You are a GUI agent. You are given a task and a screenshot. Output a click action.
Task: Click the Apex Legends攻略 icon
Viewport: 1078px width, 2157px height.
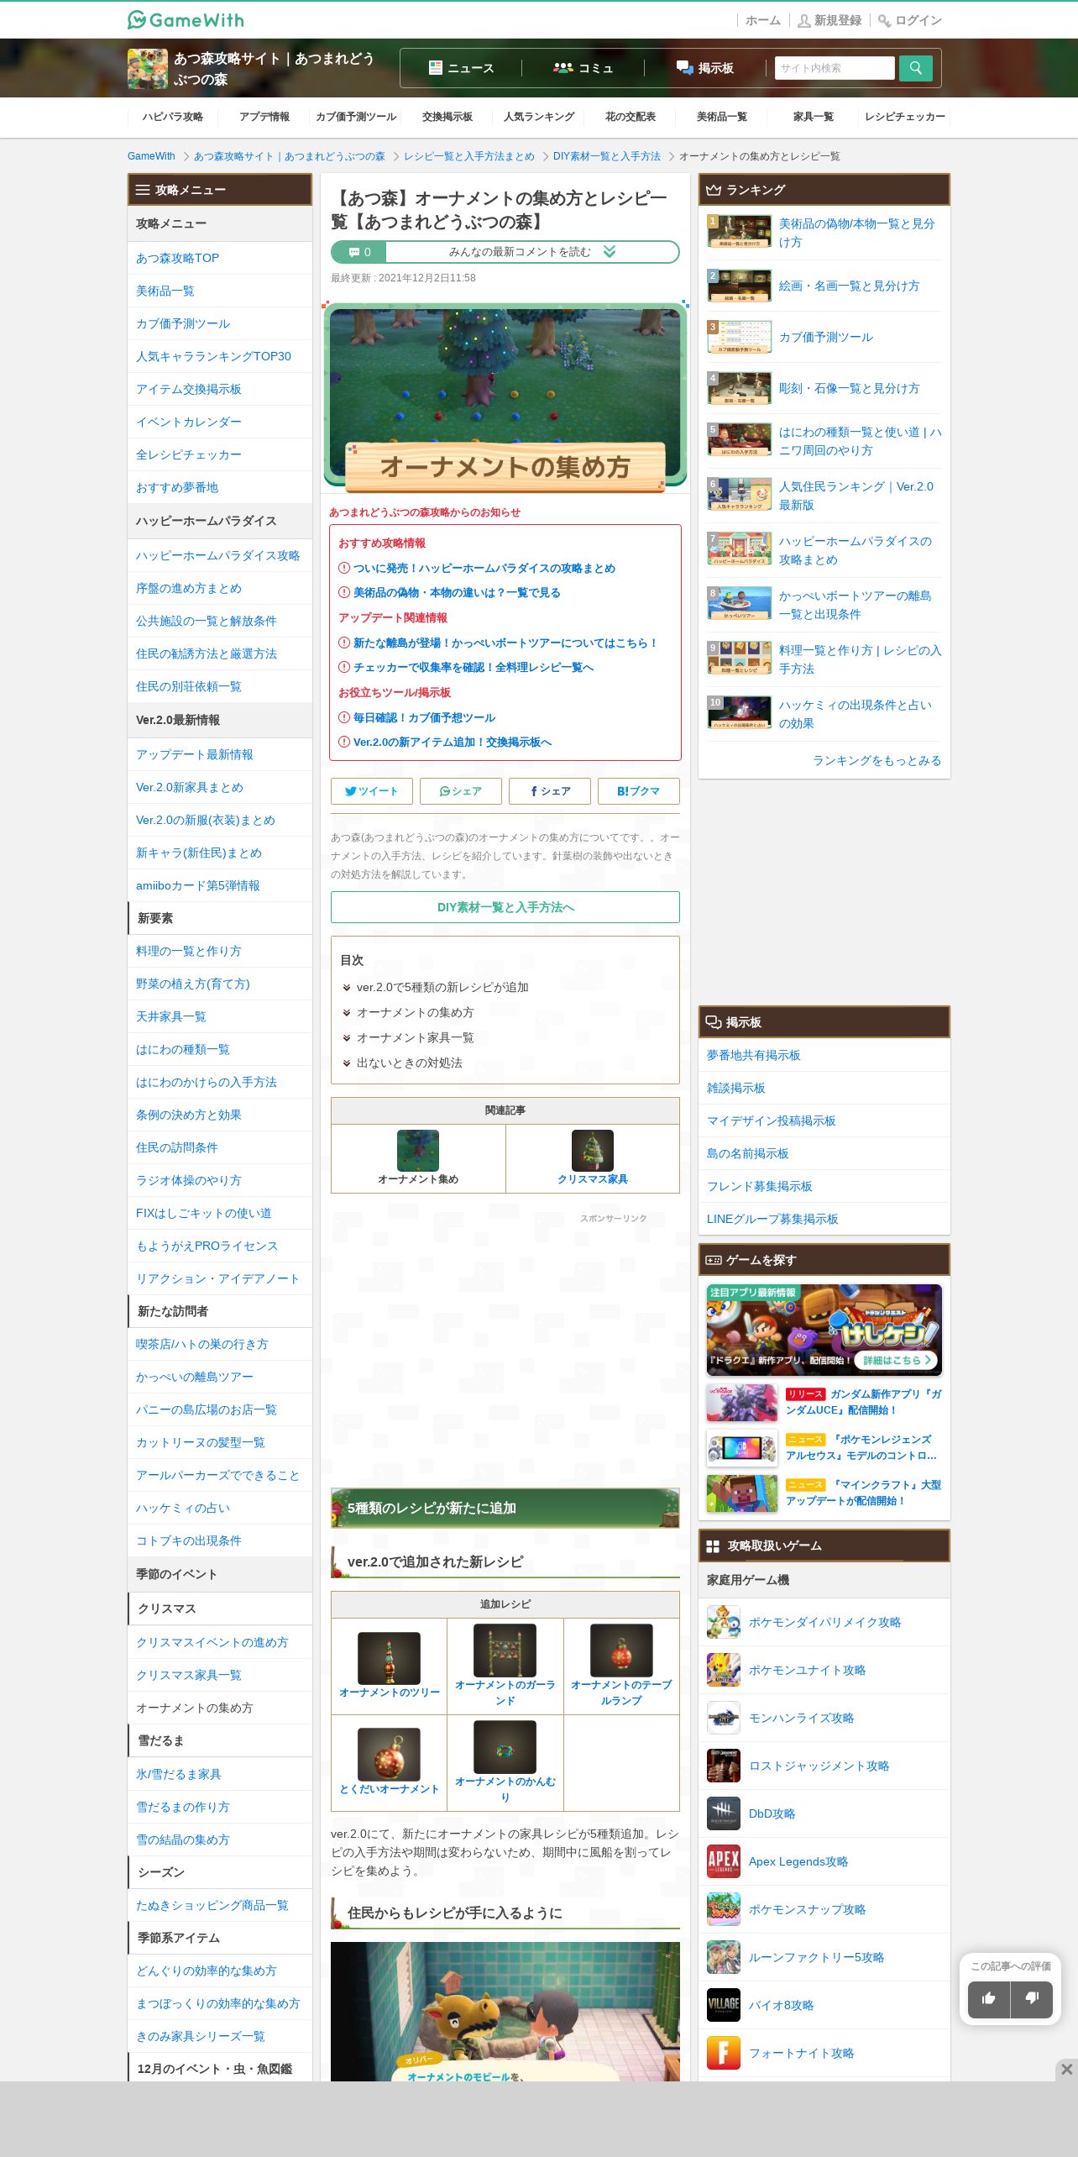point(723,1861)
